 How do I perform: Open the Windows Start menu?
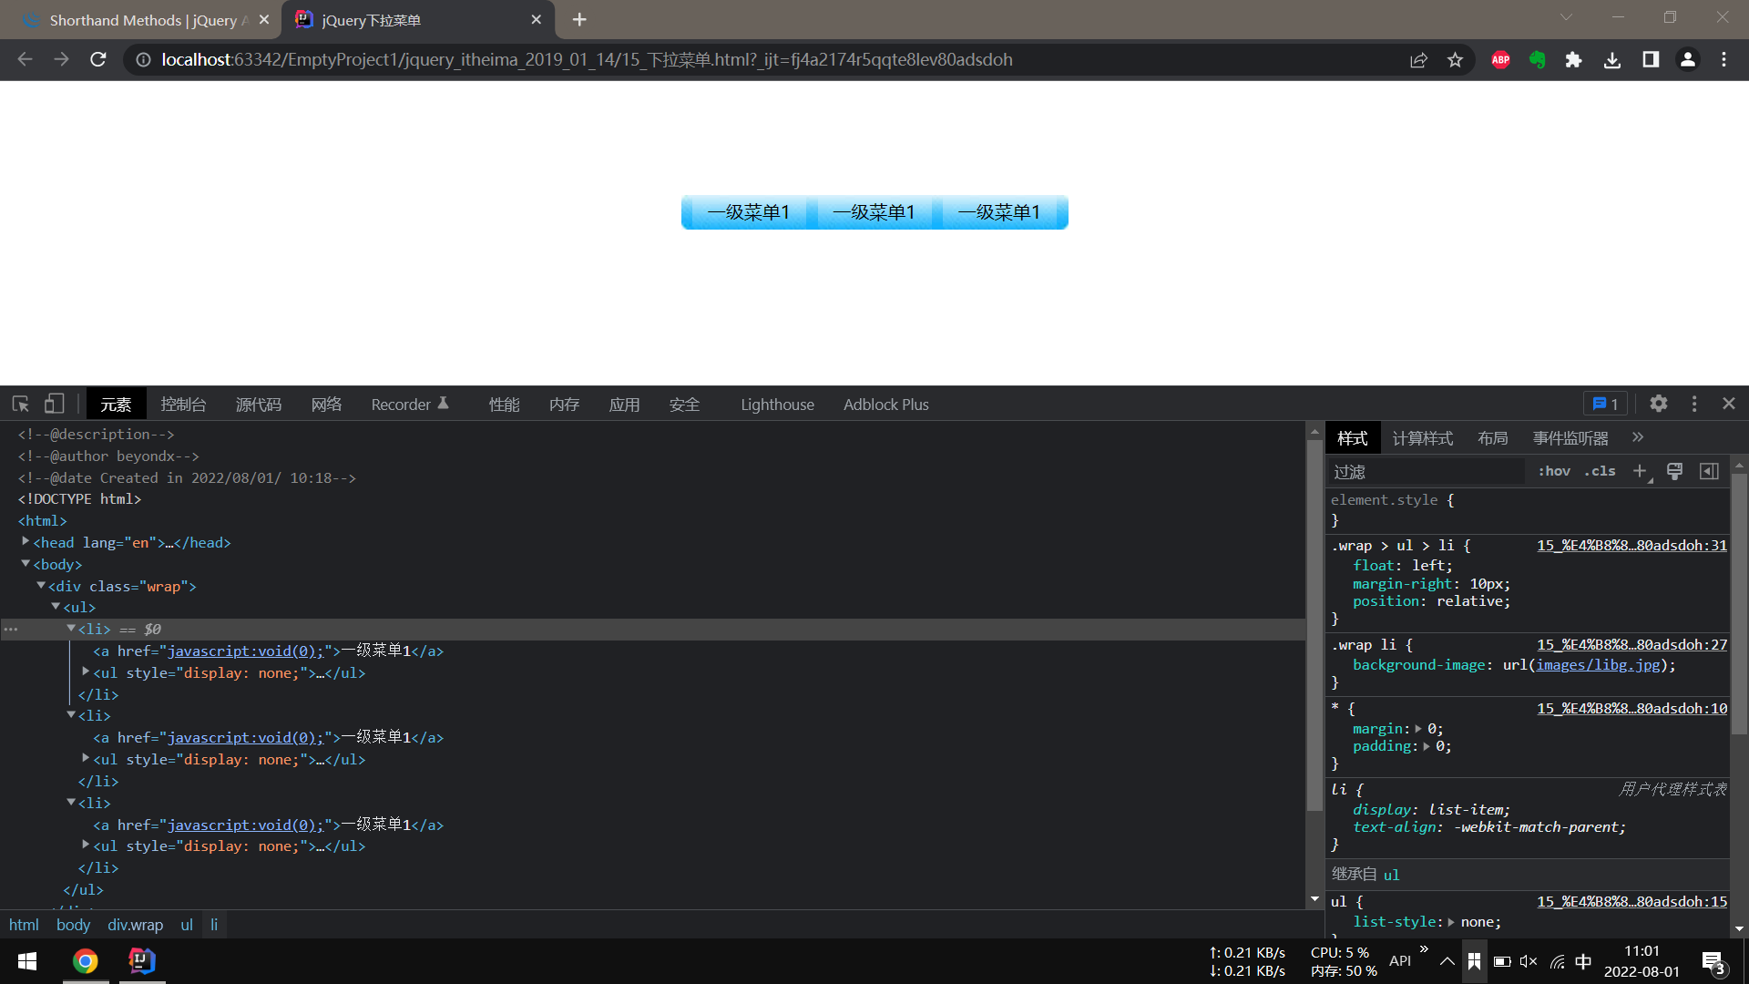27,961
